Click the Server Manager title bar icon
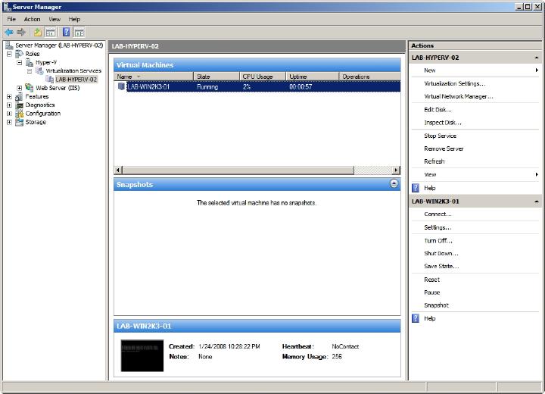The image size is (545, 394). (7, 6)
